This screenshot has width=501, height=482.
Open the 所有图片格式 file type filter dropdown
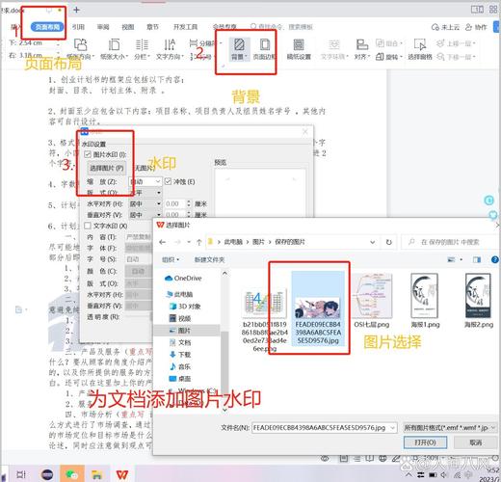(x=450, y=428)
